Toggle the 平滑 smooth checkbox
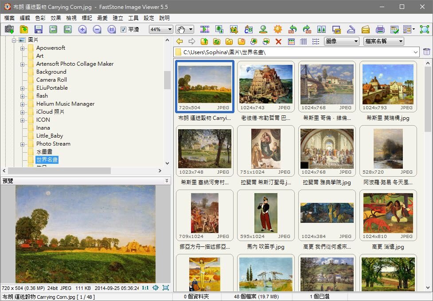Image resolution: width=433 pixels, height=301 pixels. coord(124,29)
